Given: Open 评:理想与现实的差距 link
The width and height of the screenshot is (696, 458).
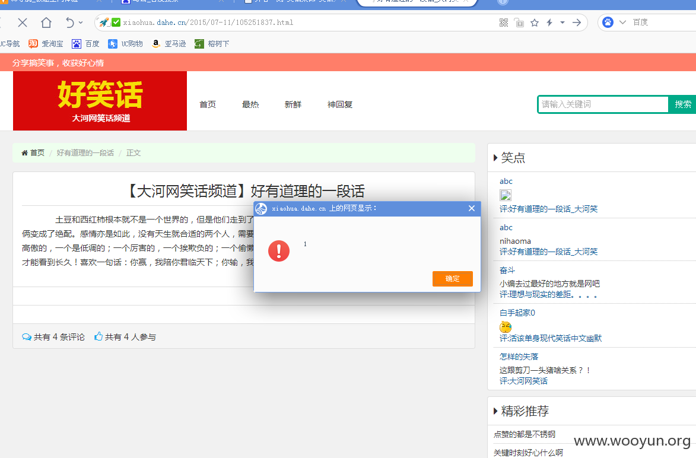Looking at the screenshot, I should [x=548, y=294].
